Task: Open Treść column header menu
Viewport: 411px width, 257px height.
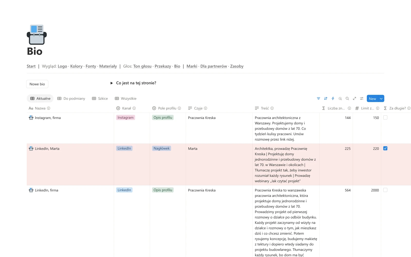Action: (x=264, y=108)
